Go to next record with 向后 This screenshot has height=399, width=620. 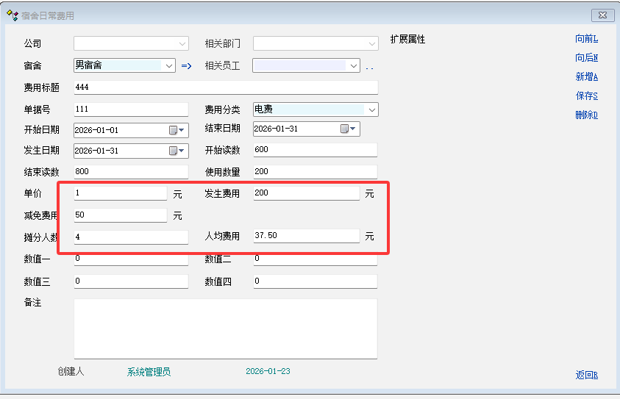tap(586, 58)
